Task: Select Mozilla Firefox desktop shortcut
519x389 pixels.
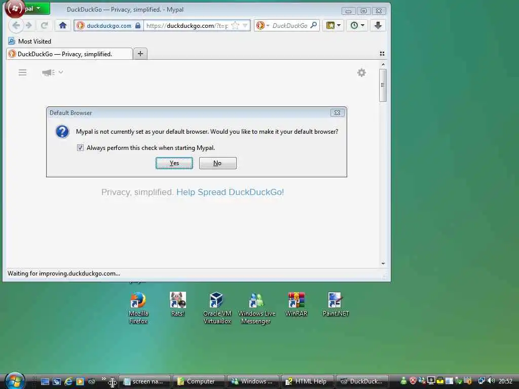Action: tap(138, 308)
